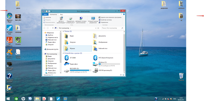Select Этот компьютер in navigation tree
Screen dimensions: 204x101
coord(51,54)
